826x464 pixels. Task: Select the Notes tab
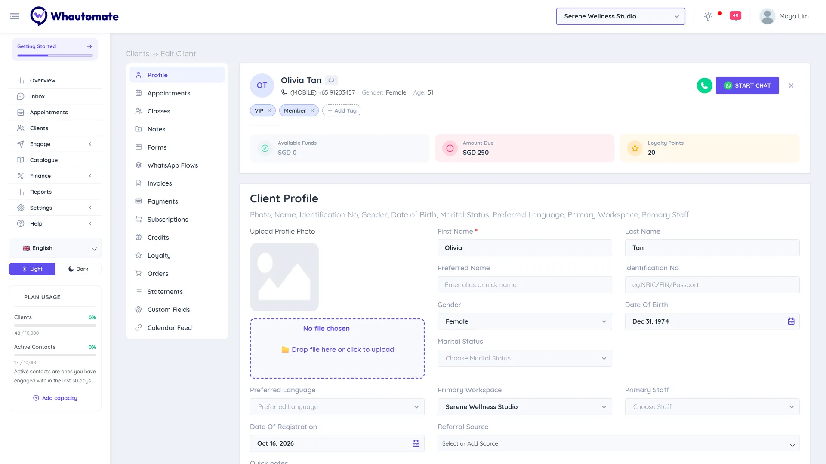177,129
